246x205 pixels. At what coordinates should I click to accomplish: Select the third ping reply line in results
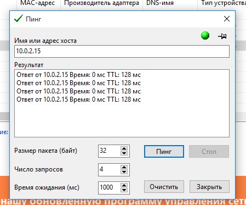click(78, 91)
